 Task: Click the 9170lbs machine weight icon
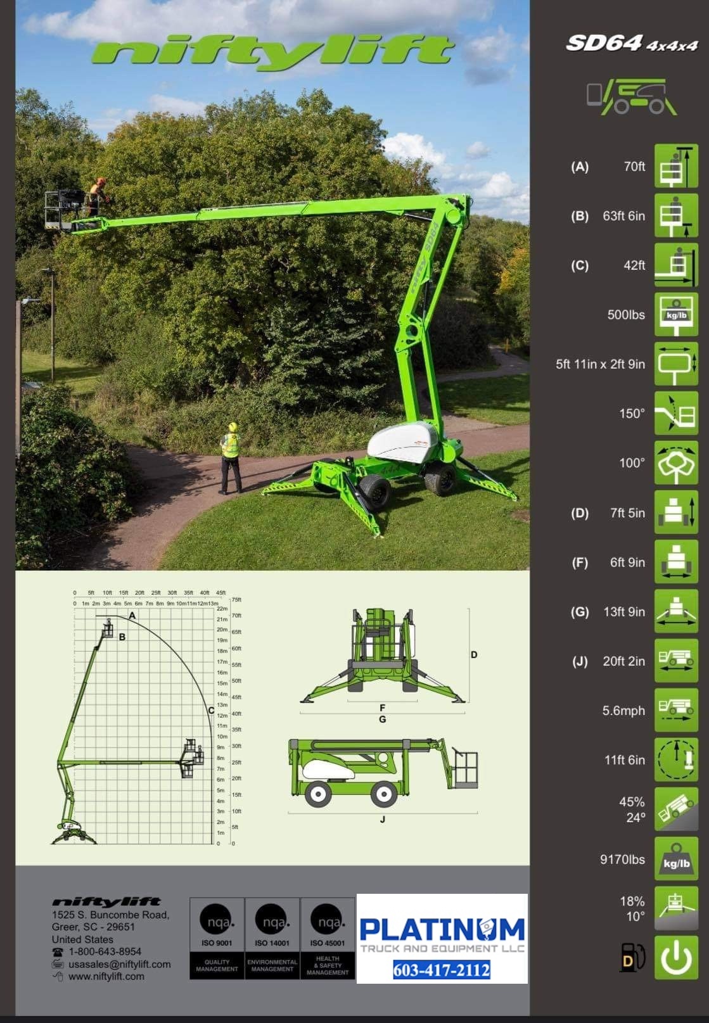(675, 860)
